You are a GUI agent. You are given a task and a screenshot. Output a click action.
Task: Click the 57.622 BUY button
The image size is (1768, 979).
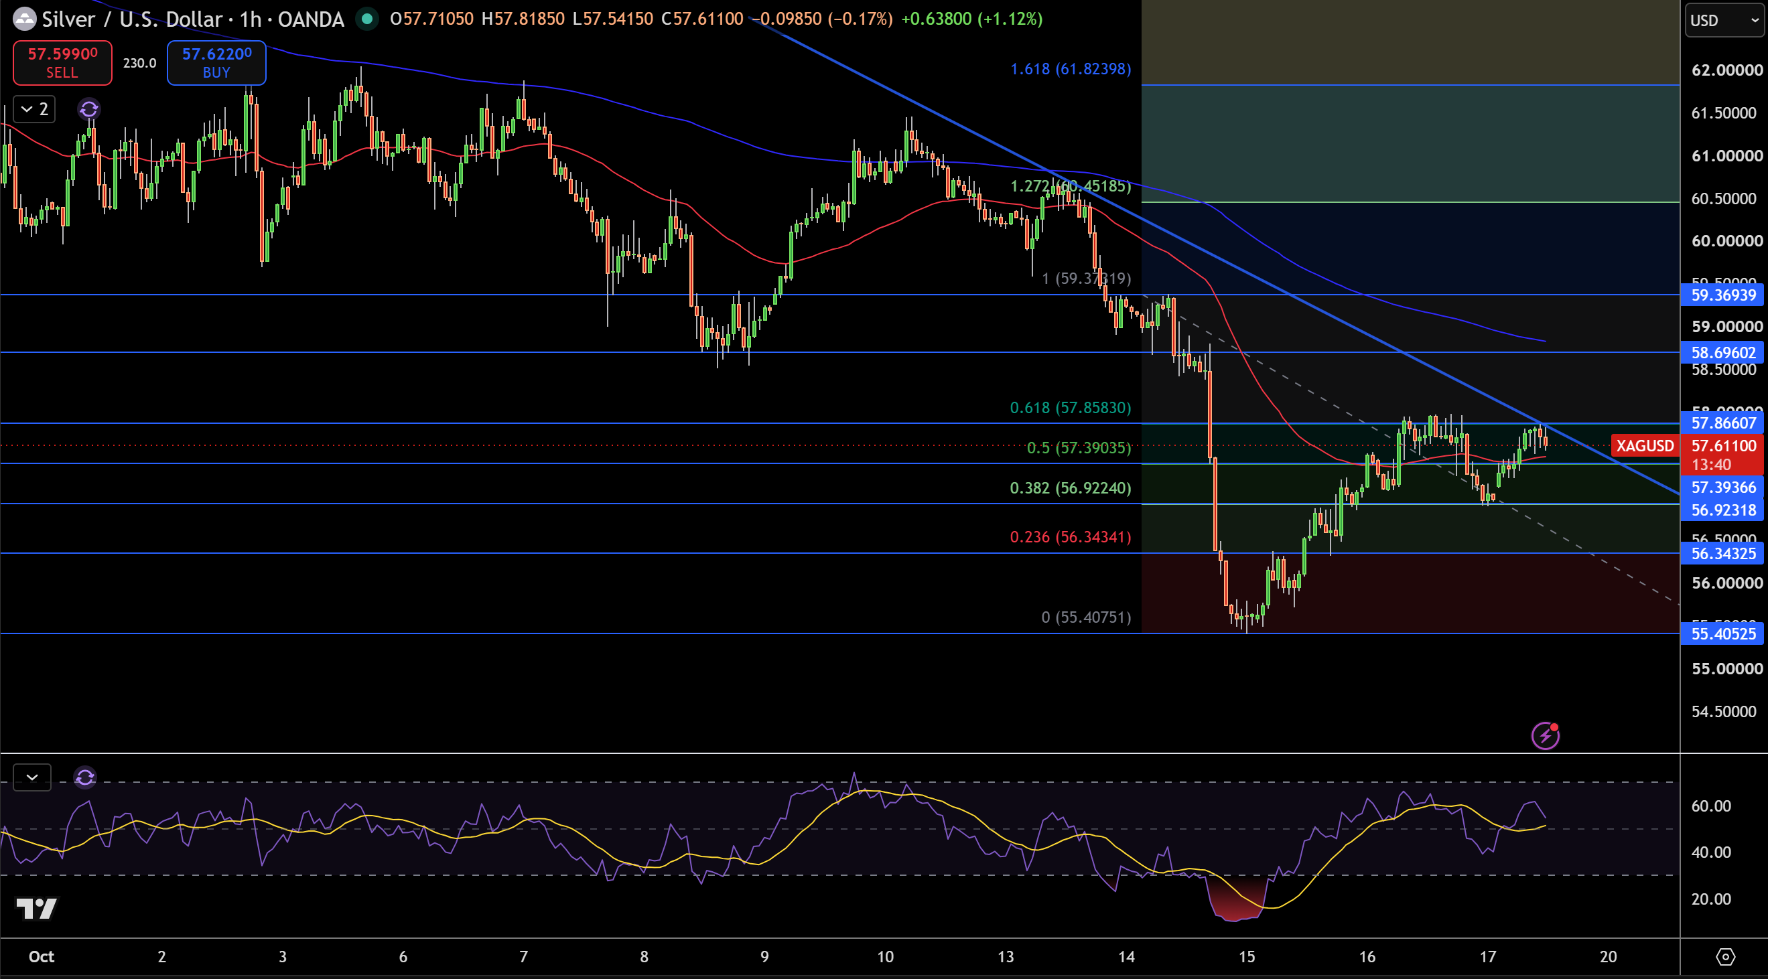coord(216,62)
